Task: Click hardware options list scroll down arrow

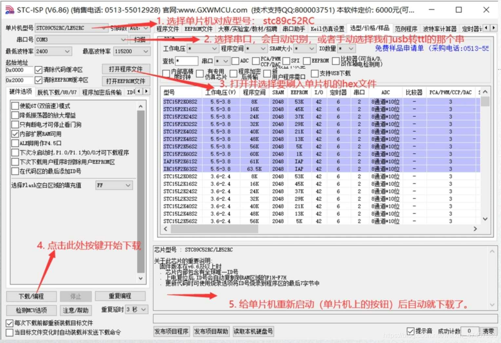Action: click(140, 278)
